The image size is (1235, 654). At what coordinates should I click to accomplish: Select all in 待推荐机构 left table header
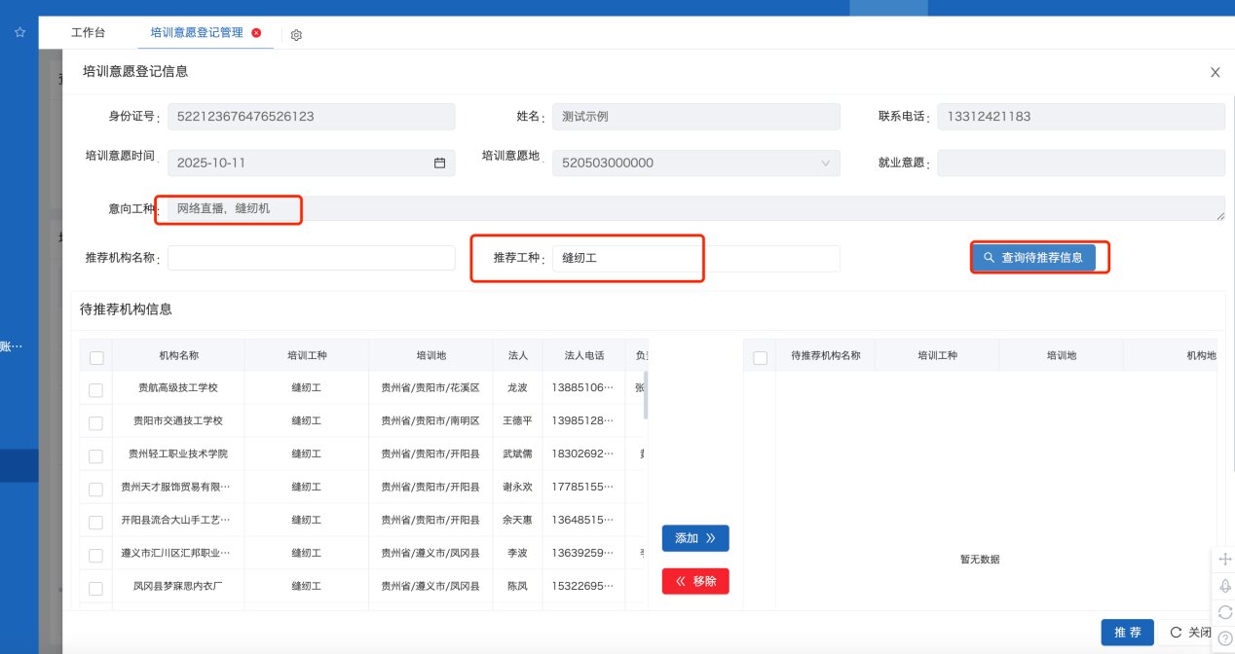pyautogui.click(x=96, y=357)
